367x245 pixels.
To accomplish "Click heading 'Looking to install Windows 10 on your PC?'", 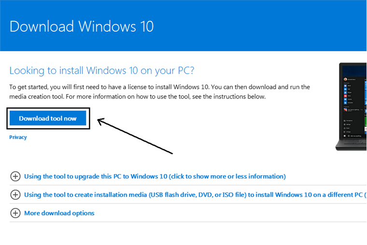I will [x=102, y=70].
